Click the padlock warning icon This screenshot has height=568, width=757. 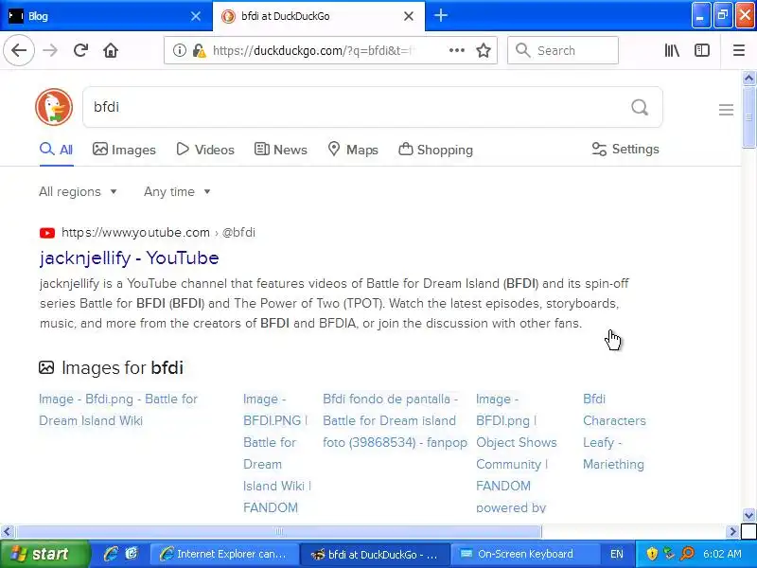point(199,50)
